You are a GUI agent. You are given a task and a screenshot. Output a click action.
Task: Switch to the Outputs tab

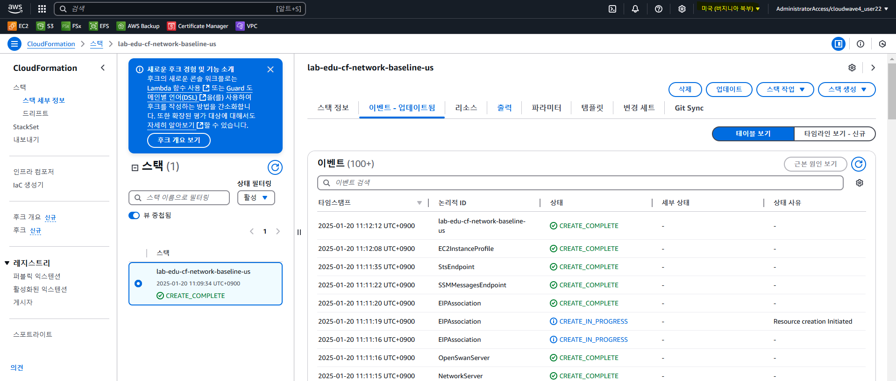tap(505, 108)
